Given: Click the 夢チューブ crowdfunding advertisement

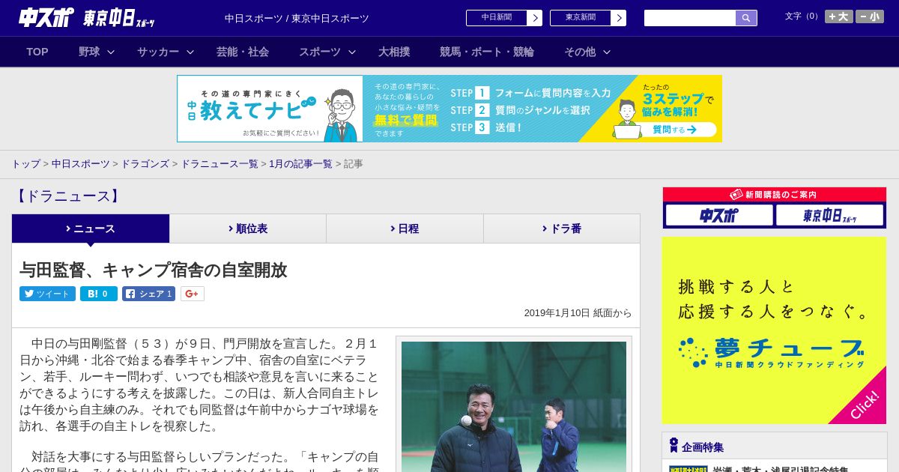Looking at the screenshot, I should click(x=774, y=330).
